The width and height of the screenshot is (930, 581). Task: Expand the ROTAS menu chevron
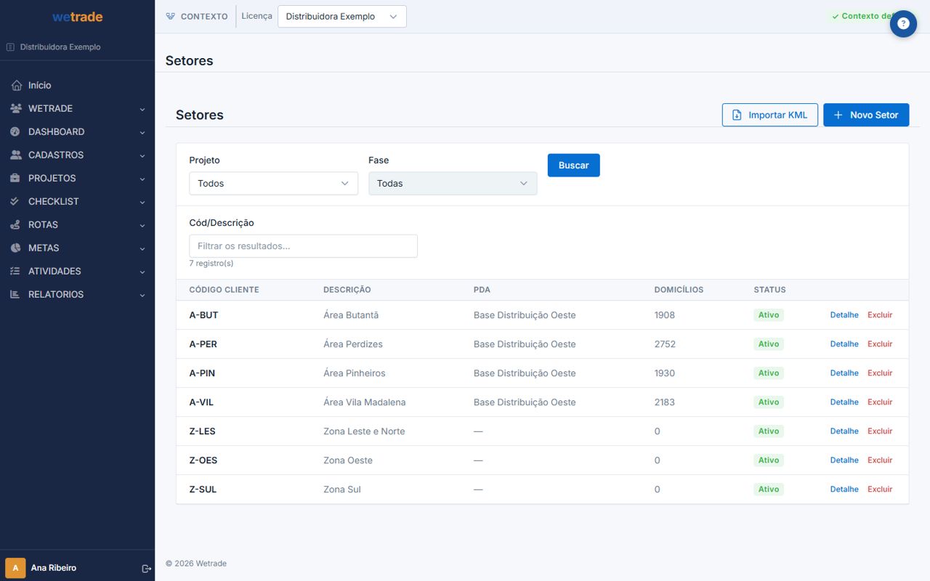[142, 226]
